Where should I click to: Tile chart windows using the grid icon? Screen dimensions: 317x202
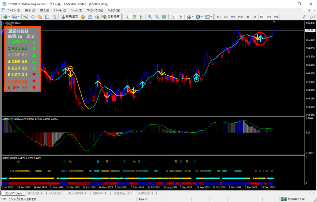coord(164,17)
